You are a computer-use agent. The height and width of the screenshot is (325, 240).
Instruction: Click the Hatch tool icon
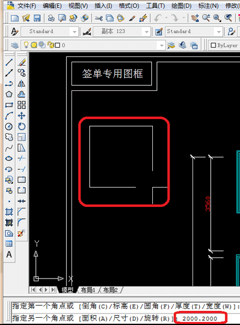9,212
